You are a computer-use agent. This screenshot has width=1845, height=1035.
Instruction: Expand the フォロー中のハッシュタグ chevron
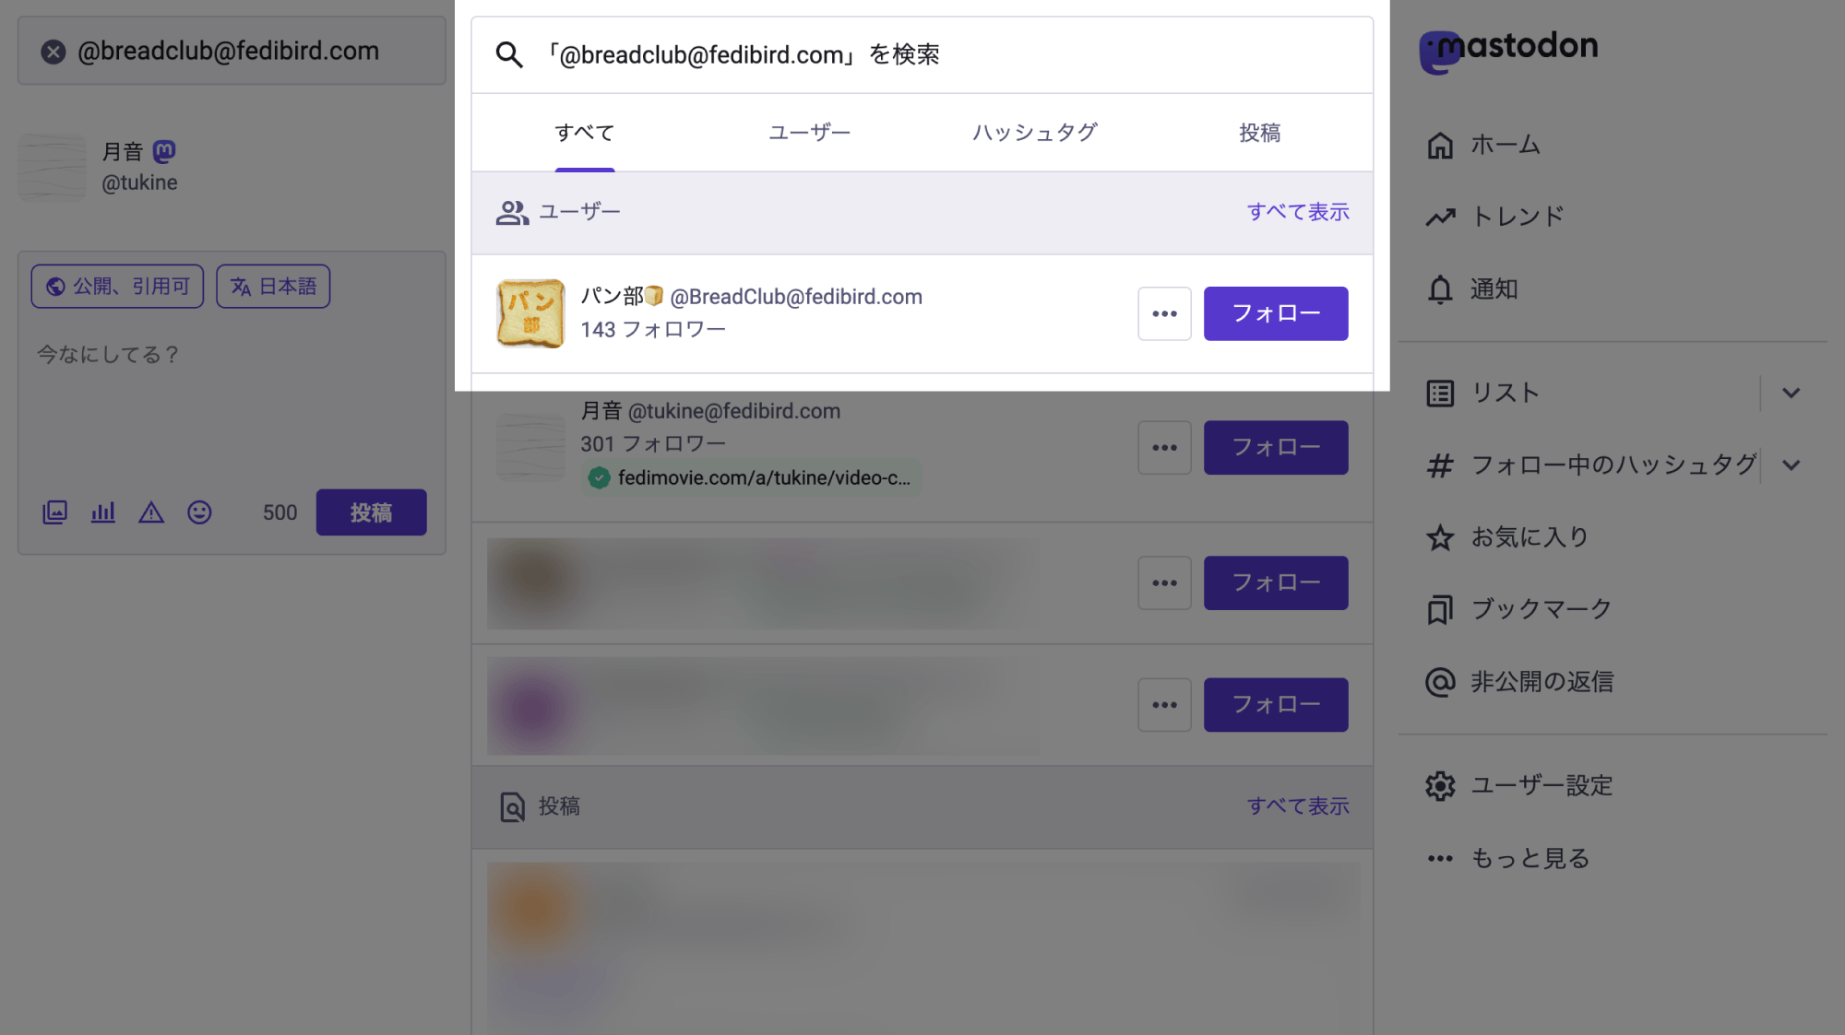pos(1791,465)
